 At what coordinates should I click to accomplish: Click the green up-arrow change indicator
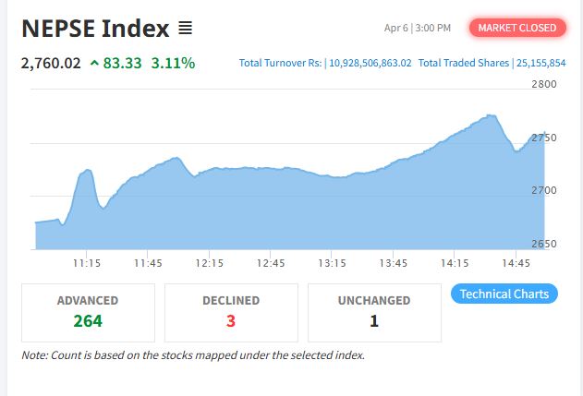click(94, 64)
